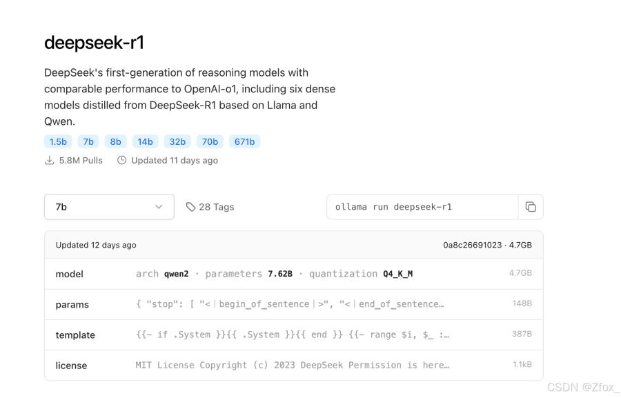Click the clock icon next to update date
This screenshot has width=621, height=398.
point(121,160)
